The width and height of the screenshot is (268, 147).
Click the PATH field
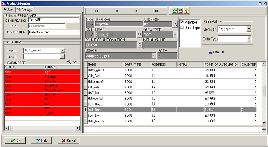[x=167, y=56]
